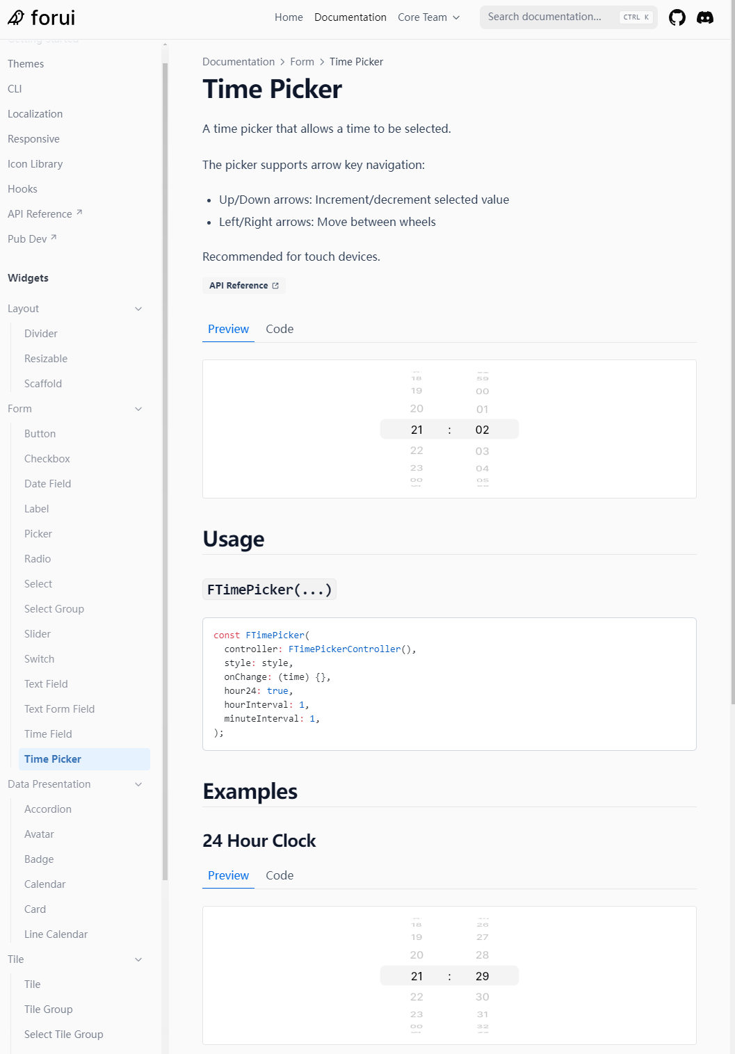Collapse the Tile section chevron

point(138,959)
